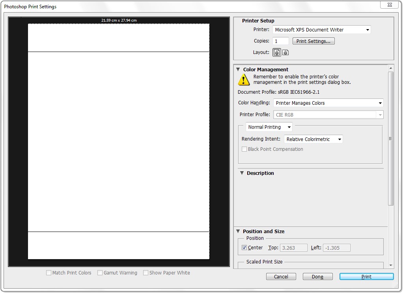
Task: Toggle the Center position checkbox
Action: click(244, 248)
